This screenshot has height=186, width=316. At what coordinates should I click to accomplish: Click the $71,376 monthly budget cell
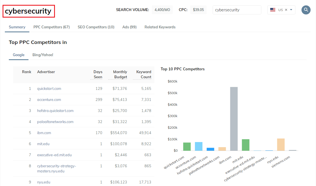[x=120, y=88]
